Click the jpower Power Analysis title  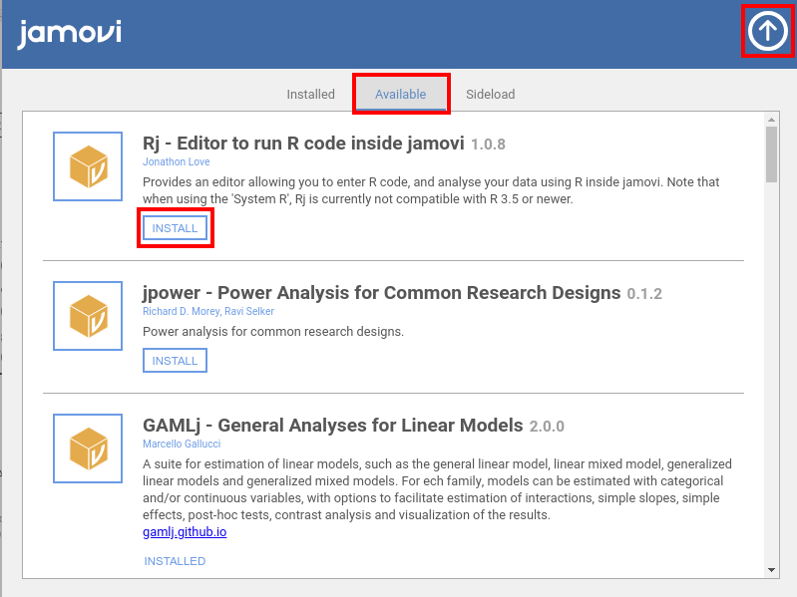tap(382, 293)
